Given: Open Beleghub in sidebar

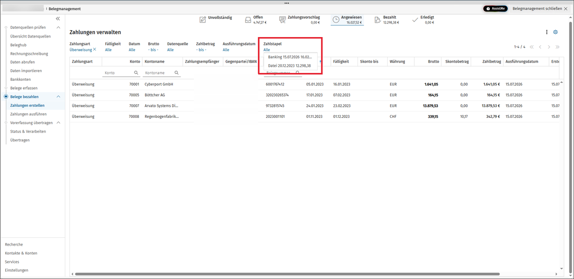Looking at the screenshot, I should [18, 45].
